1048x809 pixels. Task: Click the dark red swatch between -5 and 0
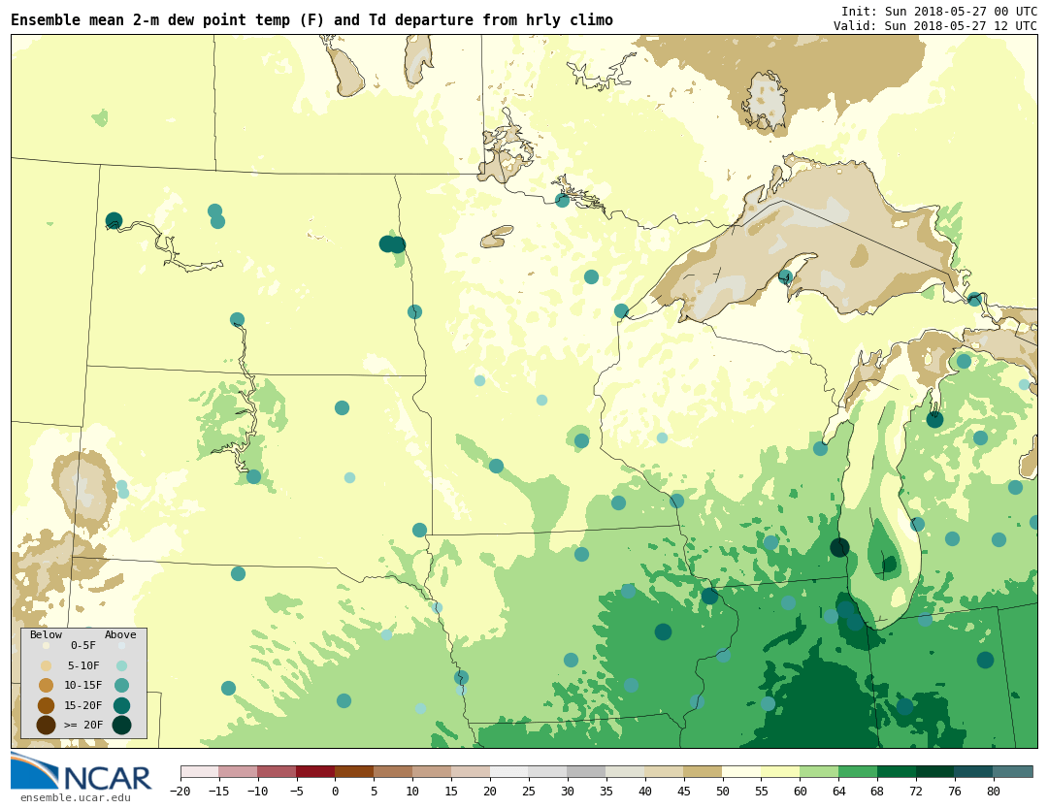click(x=316, y=771)
